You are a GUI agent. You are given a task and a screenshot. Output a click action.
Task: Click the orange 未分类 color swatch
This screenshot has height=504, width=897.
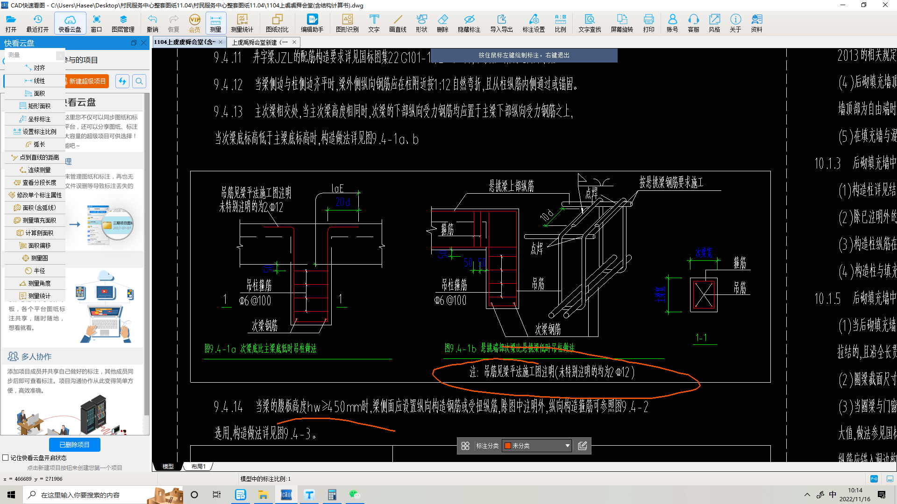[508, 446]
